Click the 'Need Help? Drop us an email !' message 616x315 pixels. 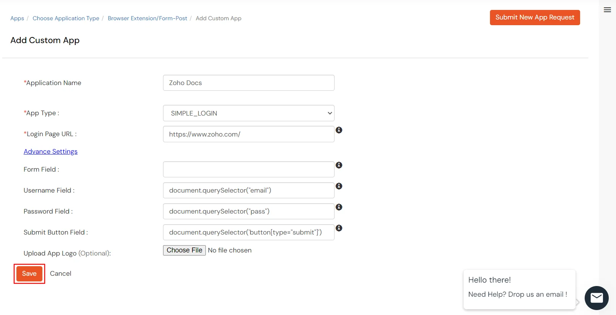pos(517,294)
